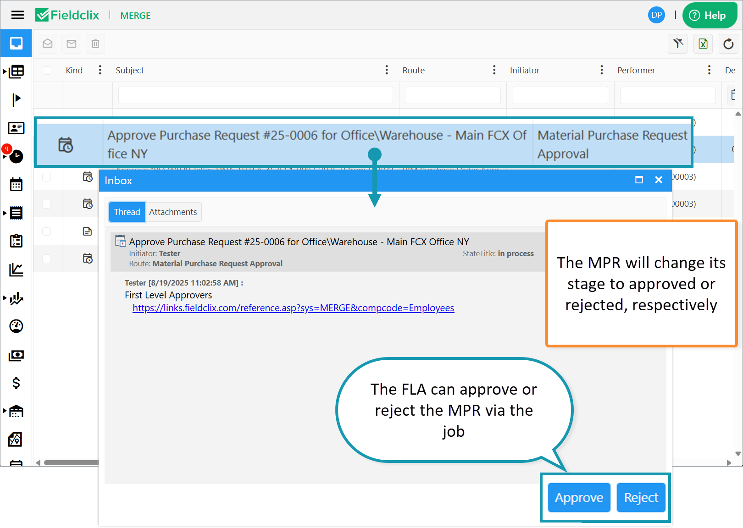The image size is (743, 528).
Task: Sort by Route column header
Action: (414, 70)
